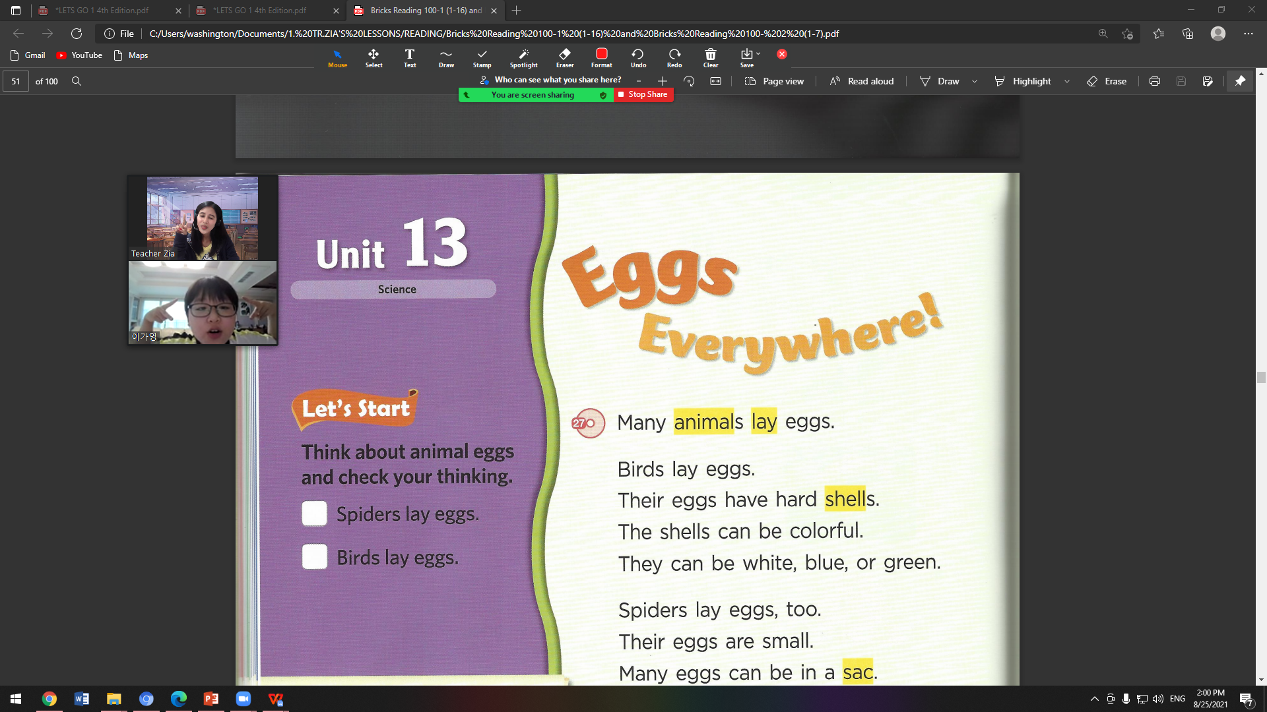The image size is (1267, 712).
Task: Open the browser profile icon
Action: click(x=1218, y=34)
